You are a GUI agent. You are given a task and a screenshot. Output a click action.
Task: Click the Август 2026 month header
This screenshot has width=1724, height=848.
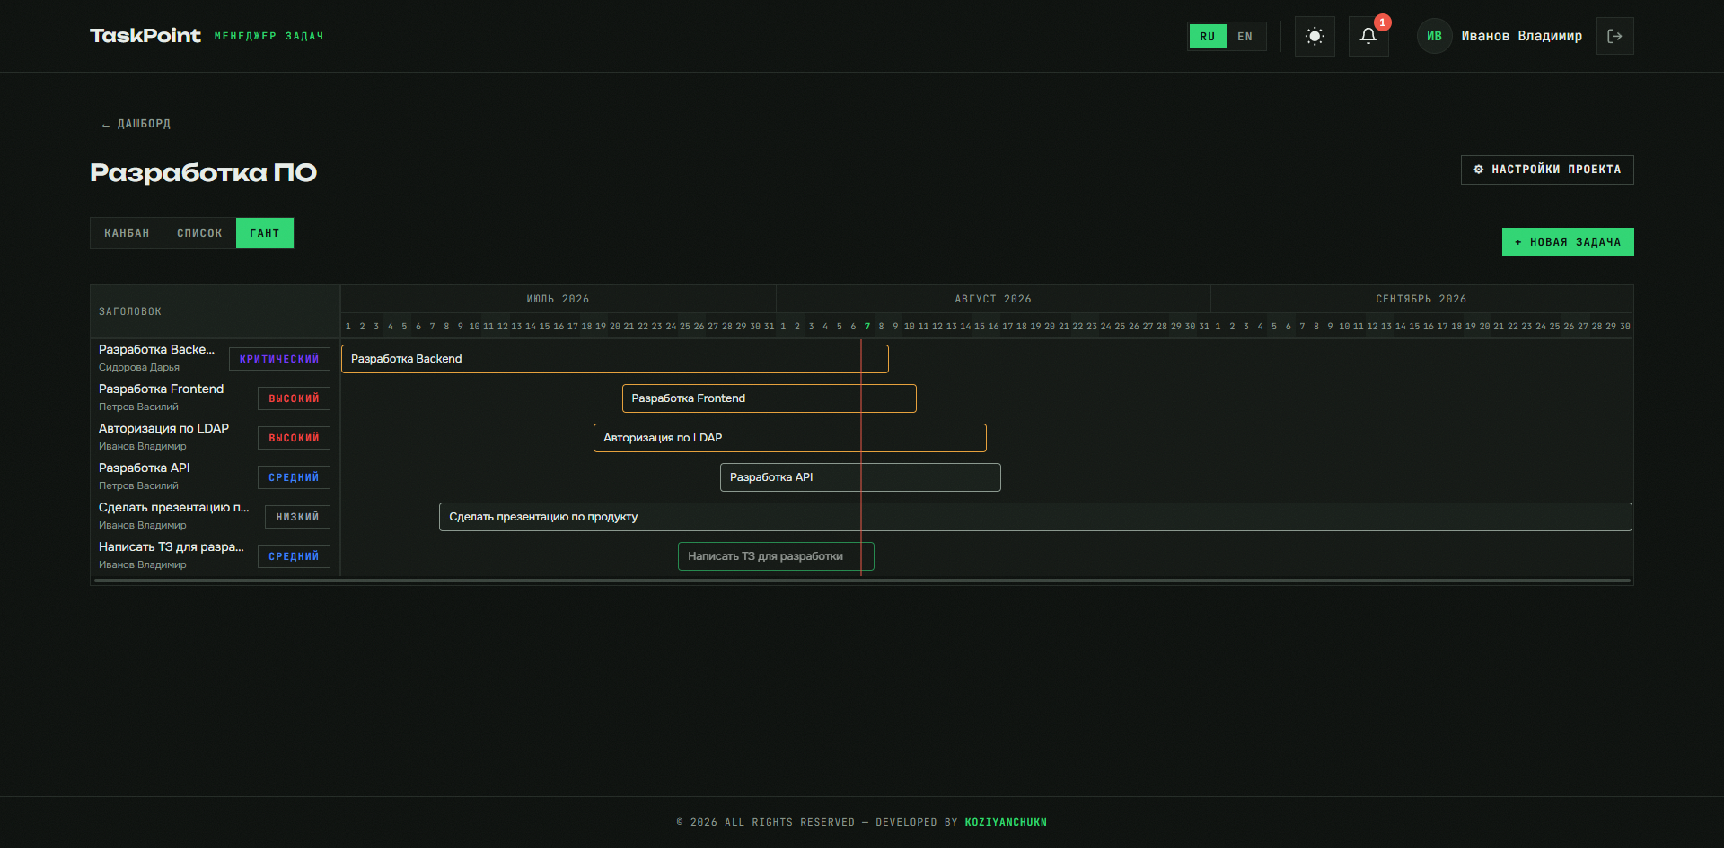[993, 299]
